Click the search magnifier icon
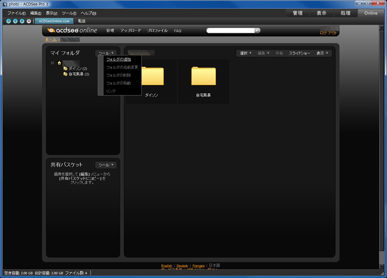387x278 pixels. coord(257,29)
